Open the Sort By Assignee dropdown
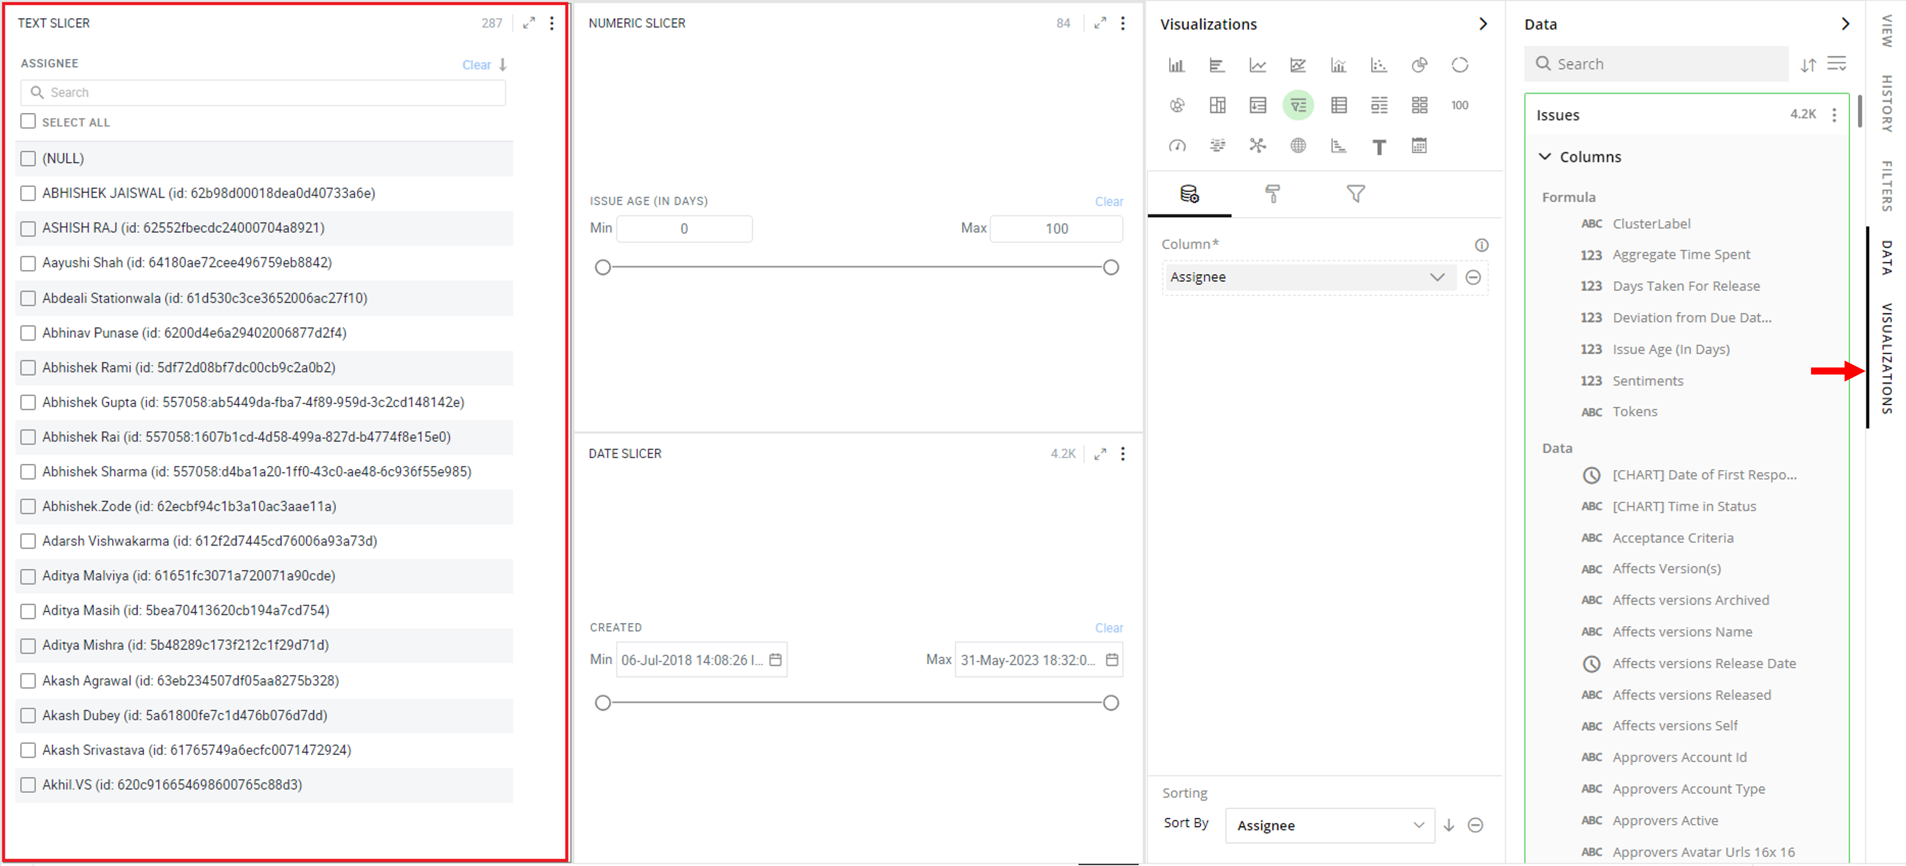This screenshot has height=866, width=1906. (1330, 825)
